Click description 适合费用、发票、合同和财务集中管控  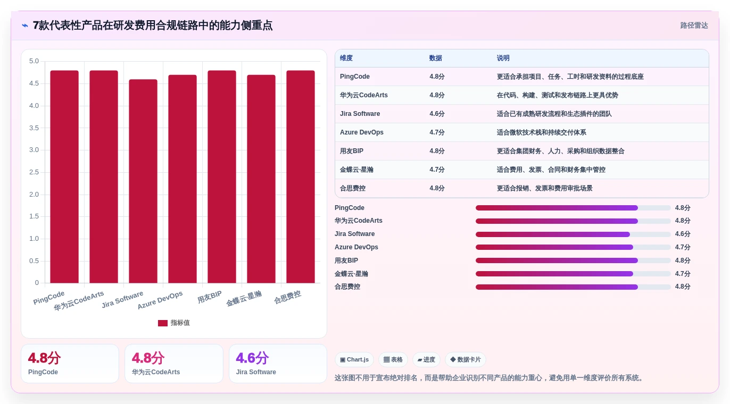click(551, 170)
